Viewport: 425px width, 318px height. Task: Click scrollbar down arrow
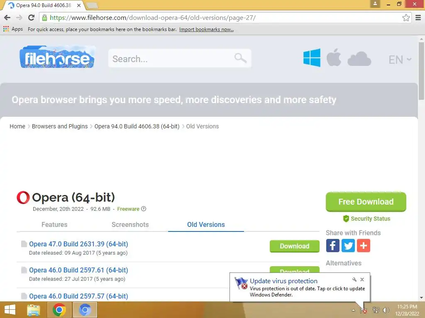tap(421, 298)
